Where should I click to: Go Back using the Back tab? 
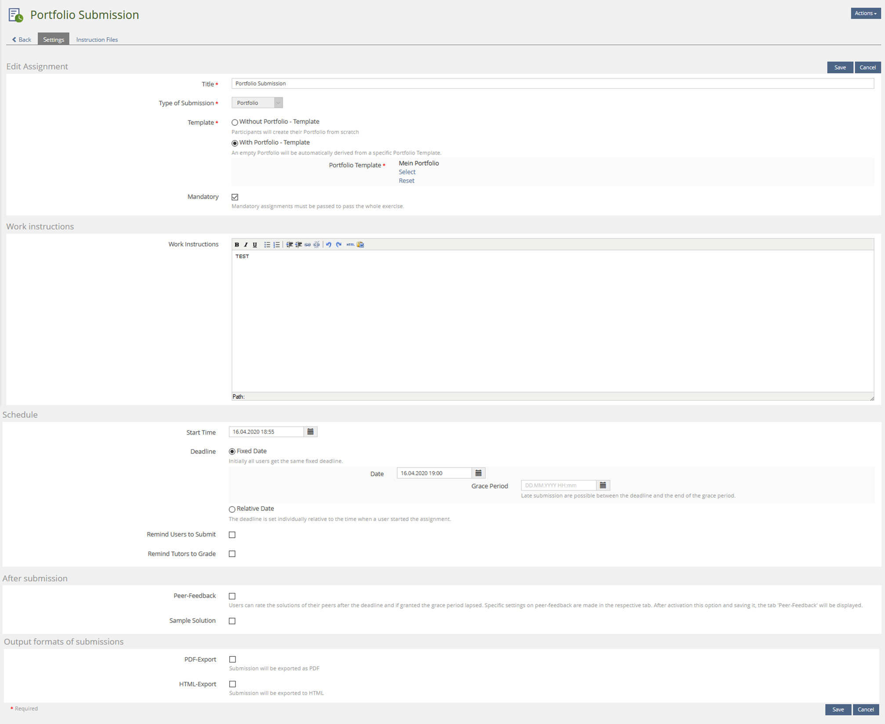point(22,40)
